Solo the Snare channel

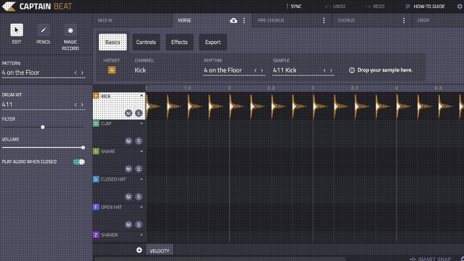(138, 169)
